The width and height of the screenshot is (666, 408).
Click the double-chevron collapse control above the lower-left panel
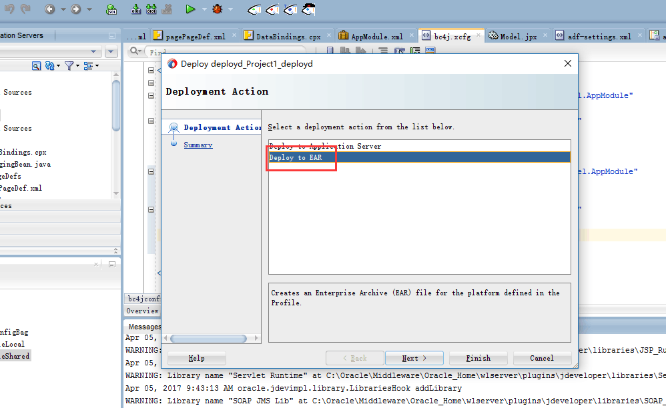pos(115,251)
